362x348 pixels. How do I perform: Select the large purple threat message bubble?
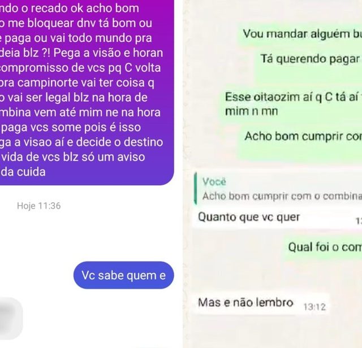[x=87, y=92]
